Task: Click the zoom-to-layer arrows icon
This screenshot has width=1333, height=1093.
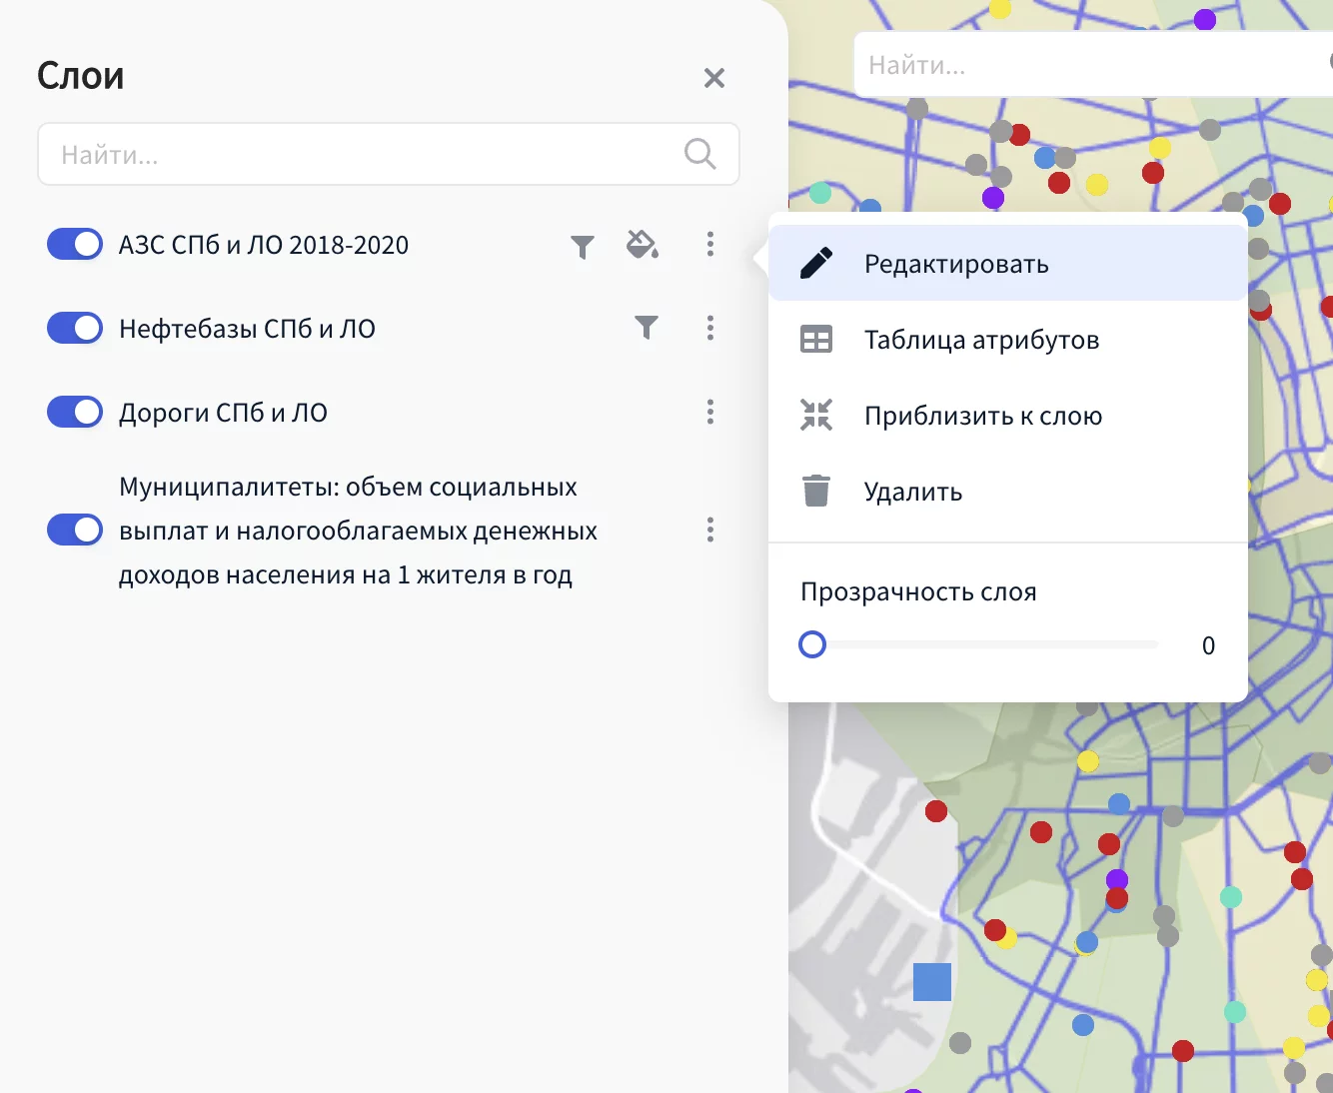Action: [816, 416]
